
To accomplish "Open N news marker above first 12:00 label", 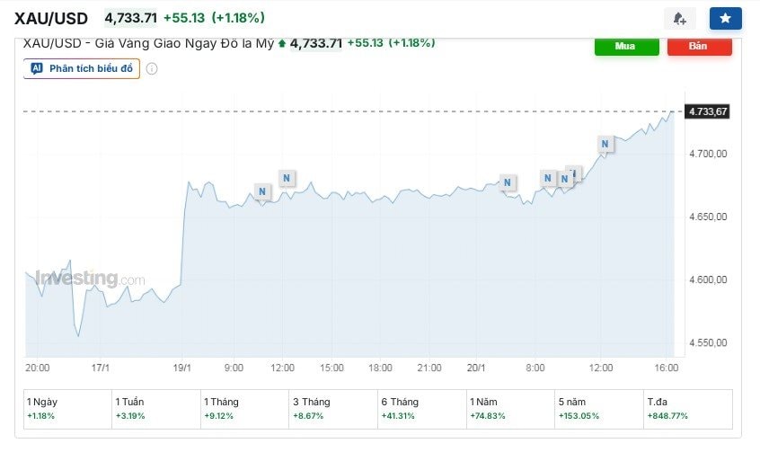I will pos(287,178).
